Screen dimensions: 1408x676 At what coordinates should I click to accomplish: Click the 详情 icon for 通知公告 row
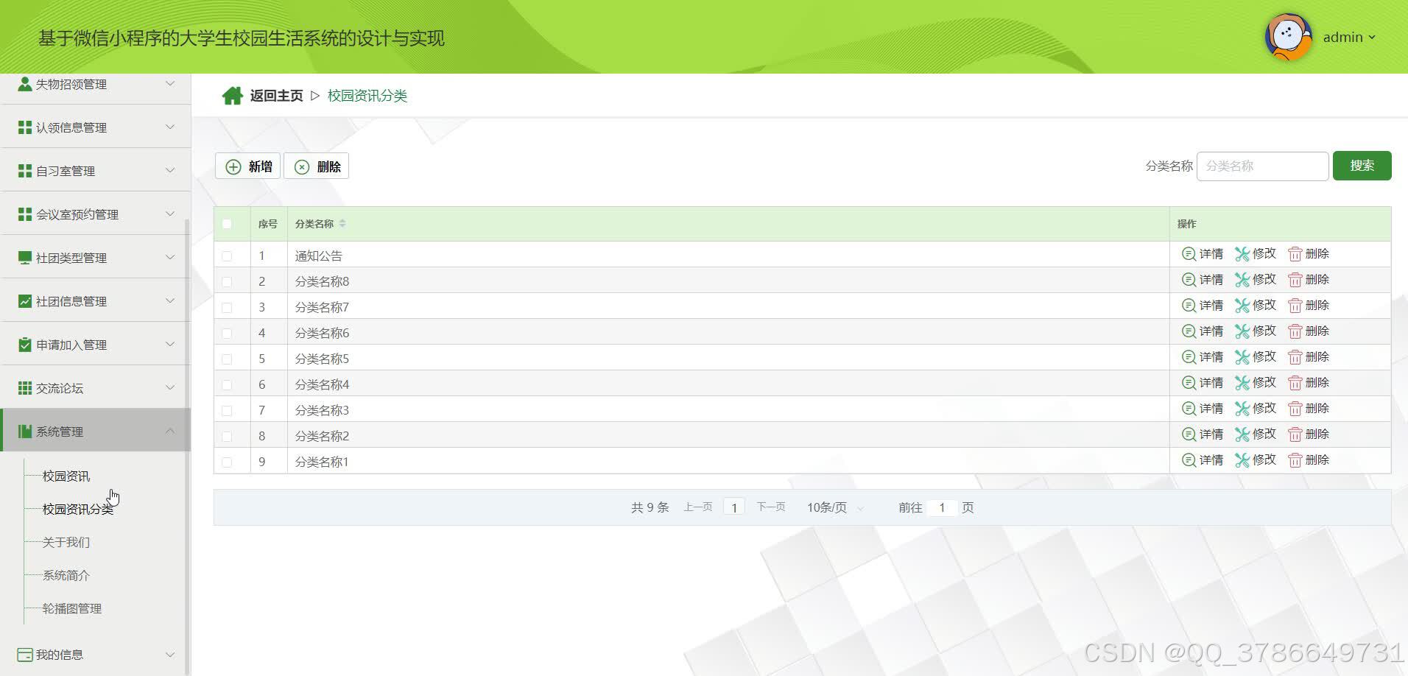[1189, 254]
